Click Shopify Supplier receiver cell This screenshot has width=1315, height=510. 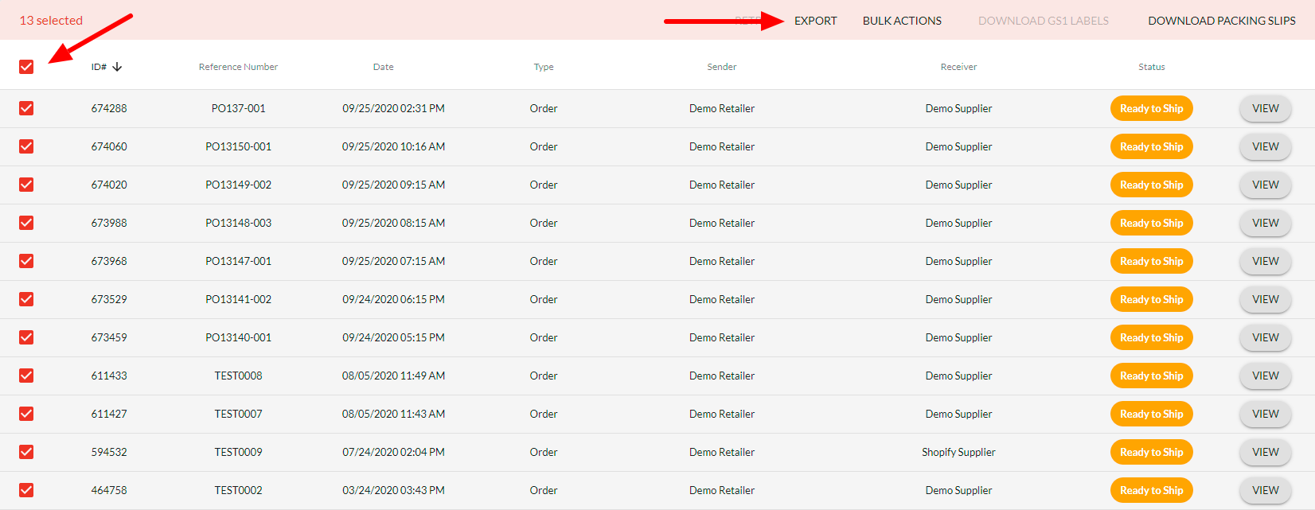click(x=958, y=452)
